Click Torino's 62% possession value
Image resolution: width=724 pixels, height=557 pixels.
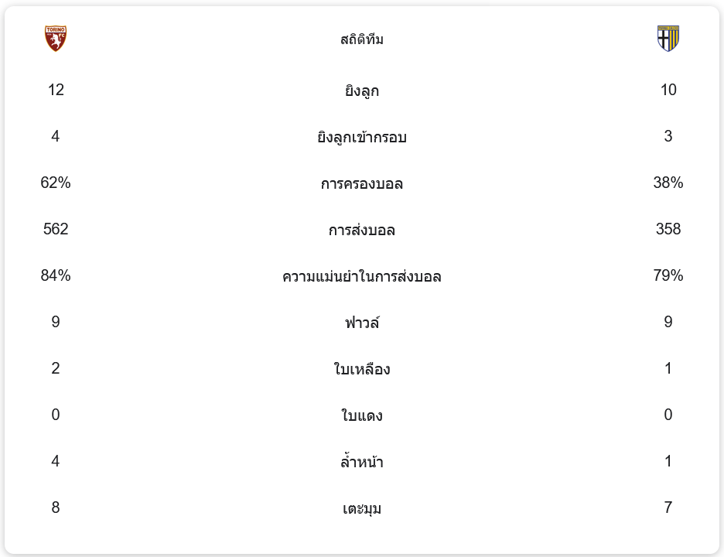tap(56, 183)
